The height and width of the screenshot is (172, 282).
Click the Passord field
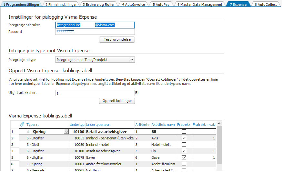coord(95,32)
